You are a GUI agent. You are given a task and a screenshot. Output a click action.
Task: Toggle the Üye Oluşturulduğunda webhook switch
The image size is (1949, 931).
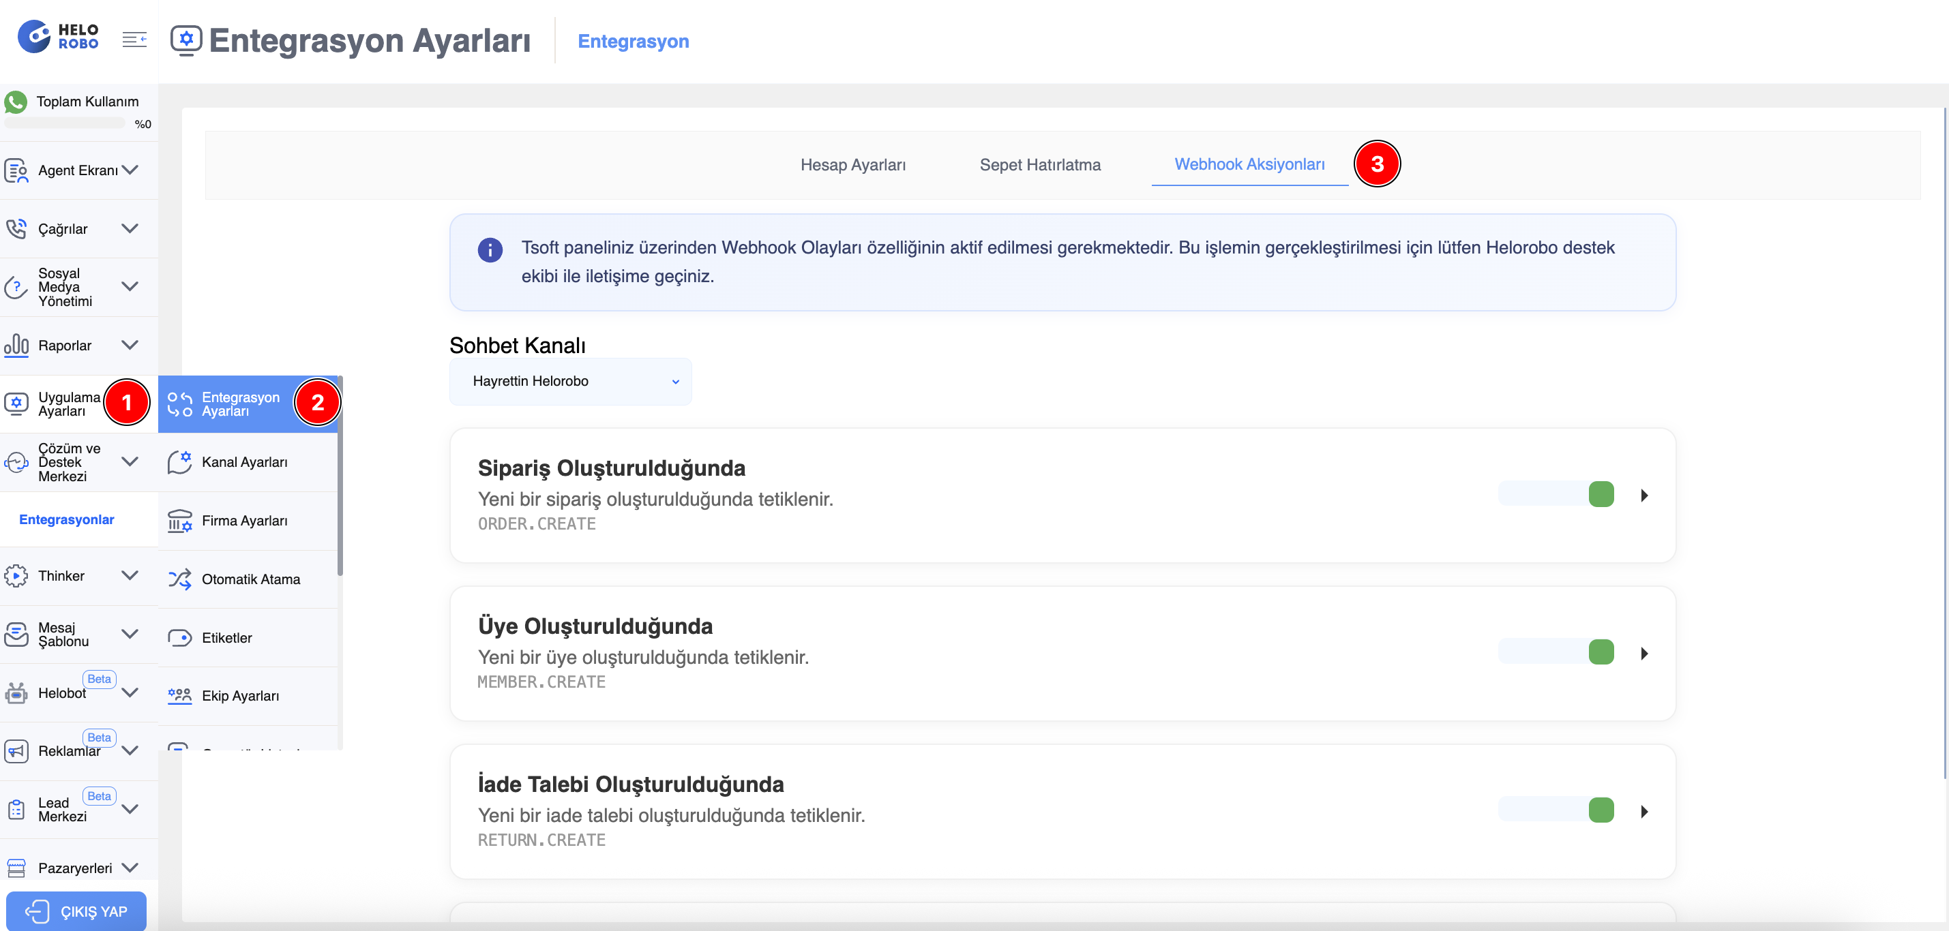1556,652
